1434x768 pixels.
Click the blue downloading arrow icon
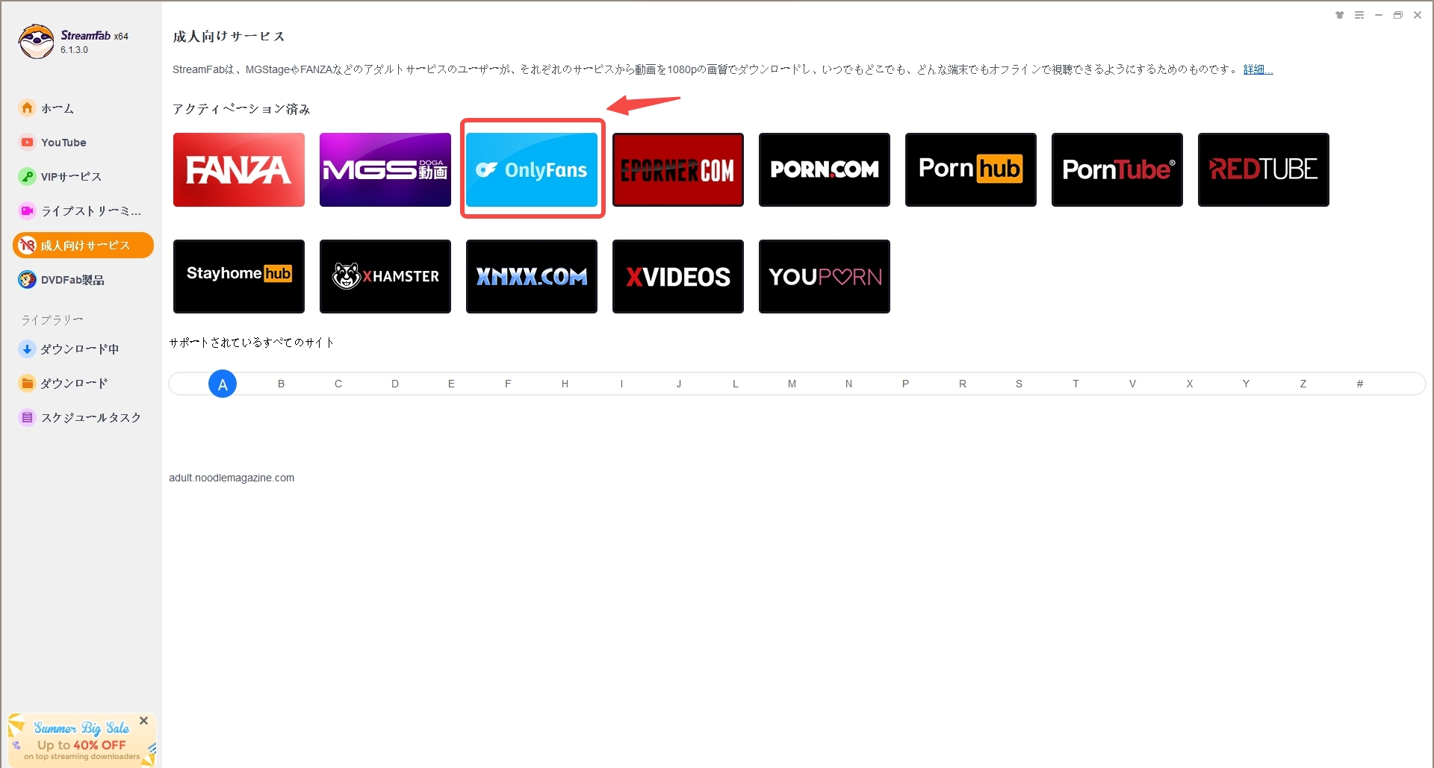(27, 349)
